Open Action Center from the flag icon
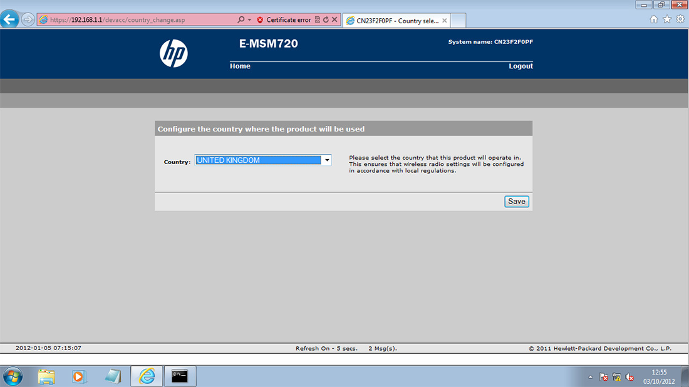This screenshot has height=387, width=689. tap(603, 376)
